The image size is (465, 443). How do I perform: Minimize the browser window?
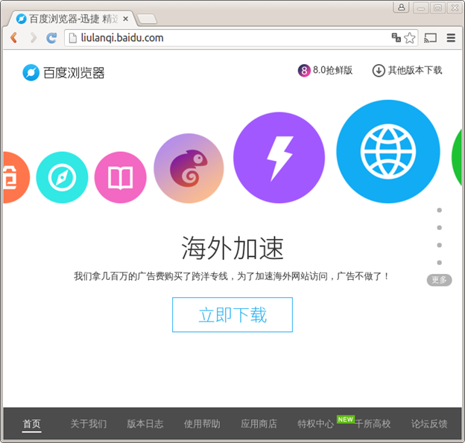[x=420, y=7]
